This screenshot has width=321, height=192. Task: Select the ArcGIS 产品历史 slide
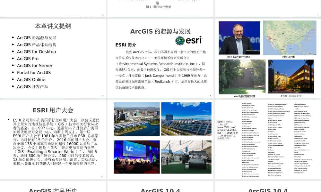pos(52,189)
